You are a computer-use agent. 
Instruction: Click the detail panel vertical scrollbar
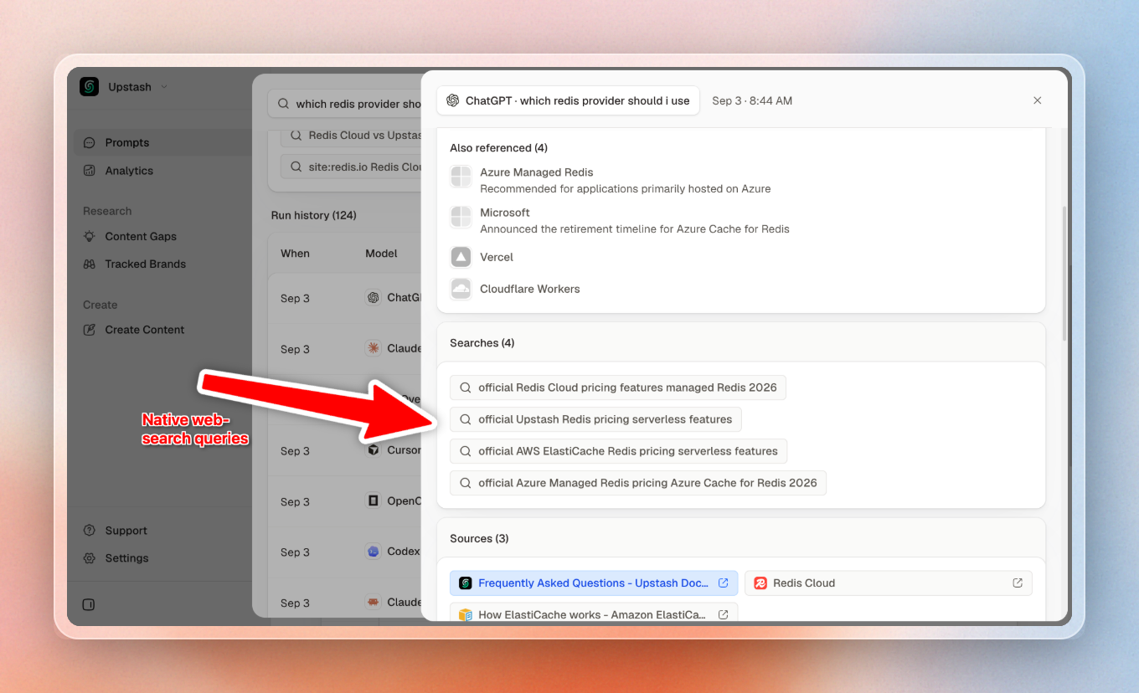click(x=1064, y=272)
